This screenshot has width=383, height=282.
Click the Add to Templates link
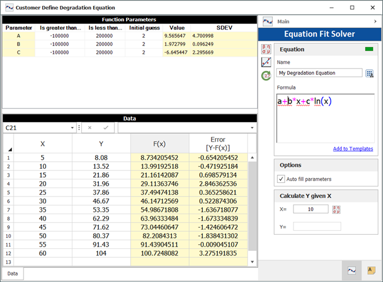tap(353, 149)
